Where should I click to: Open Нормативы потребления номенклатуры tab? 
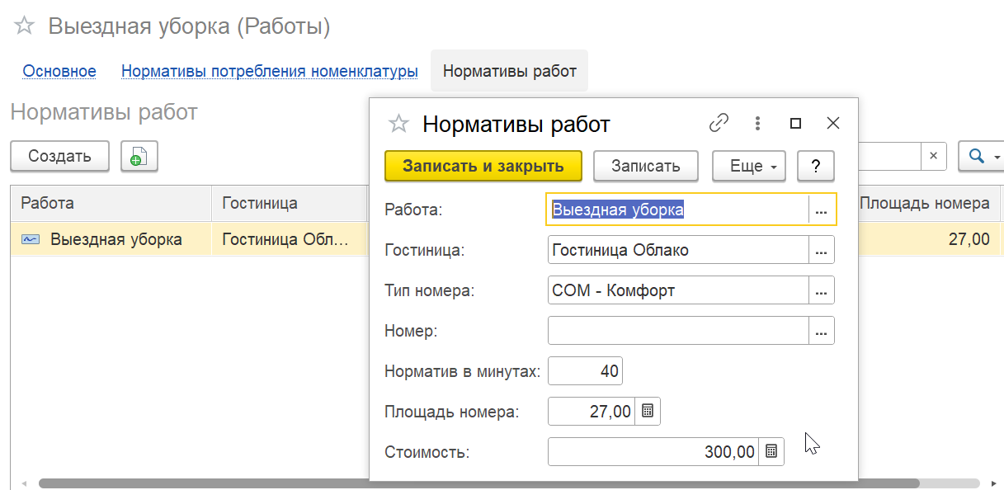pos(269,71)
